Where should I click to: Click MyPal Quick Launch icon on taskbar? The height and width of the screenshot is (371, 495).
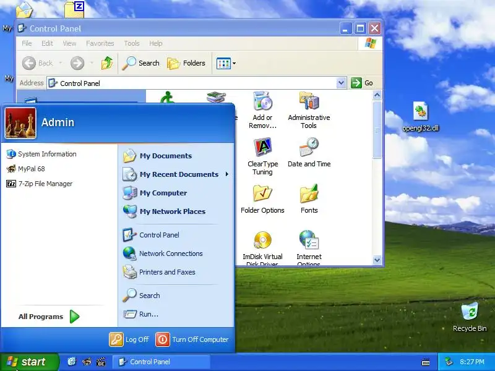pyautogui.click(x=87, y=362)
